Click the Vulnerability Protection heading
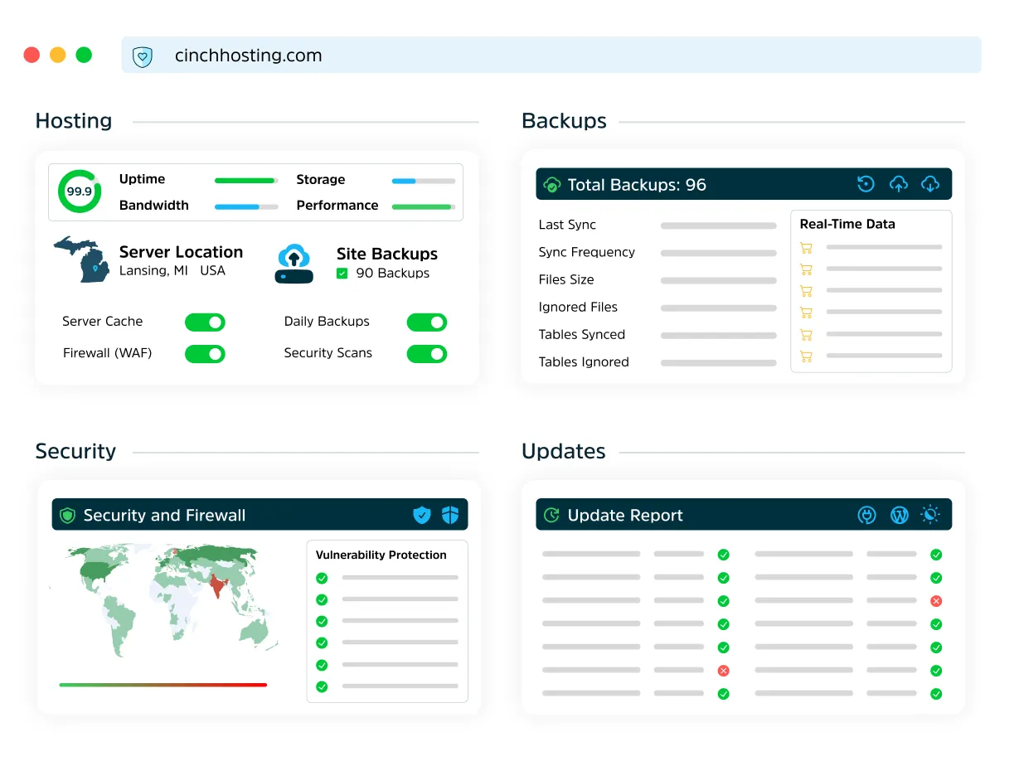 click(x=381, y=555)
